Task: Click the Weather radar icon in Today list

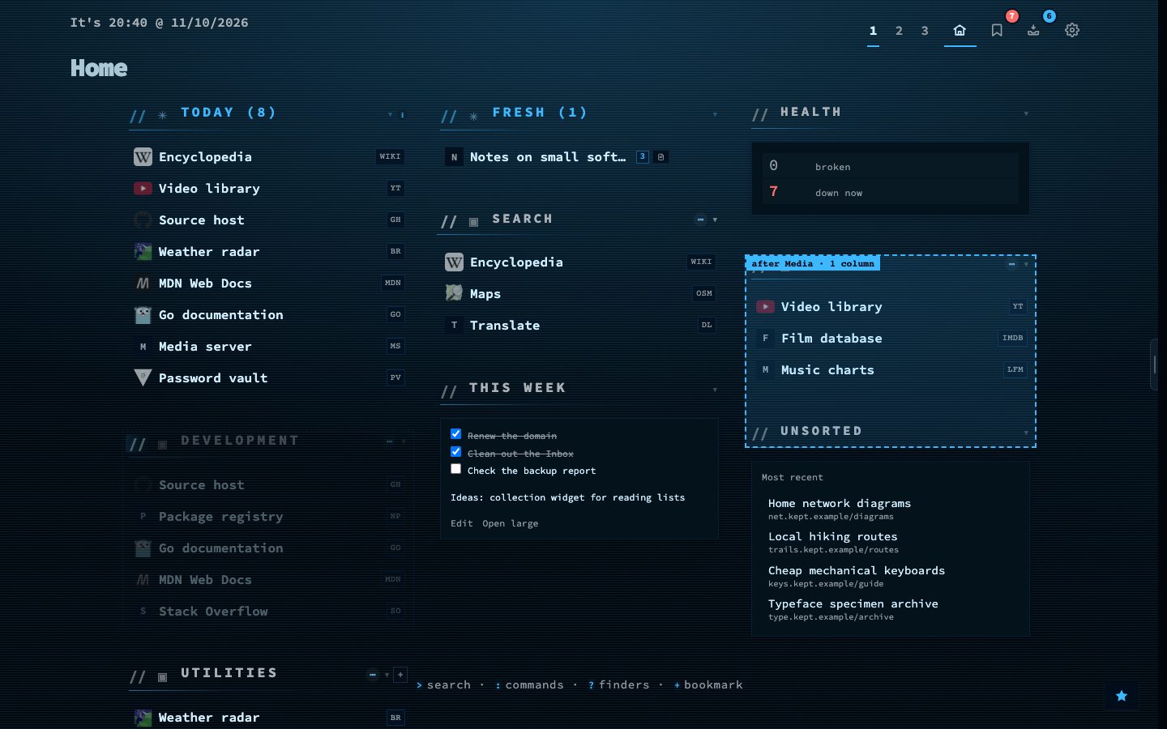Action: [x=143, y=251]
